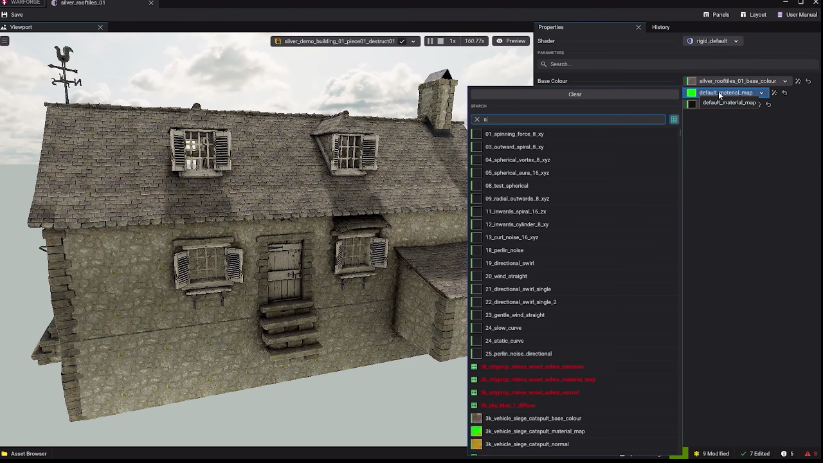
Task: Toggle the grid view icon beside search
Action: (674, 120)
